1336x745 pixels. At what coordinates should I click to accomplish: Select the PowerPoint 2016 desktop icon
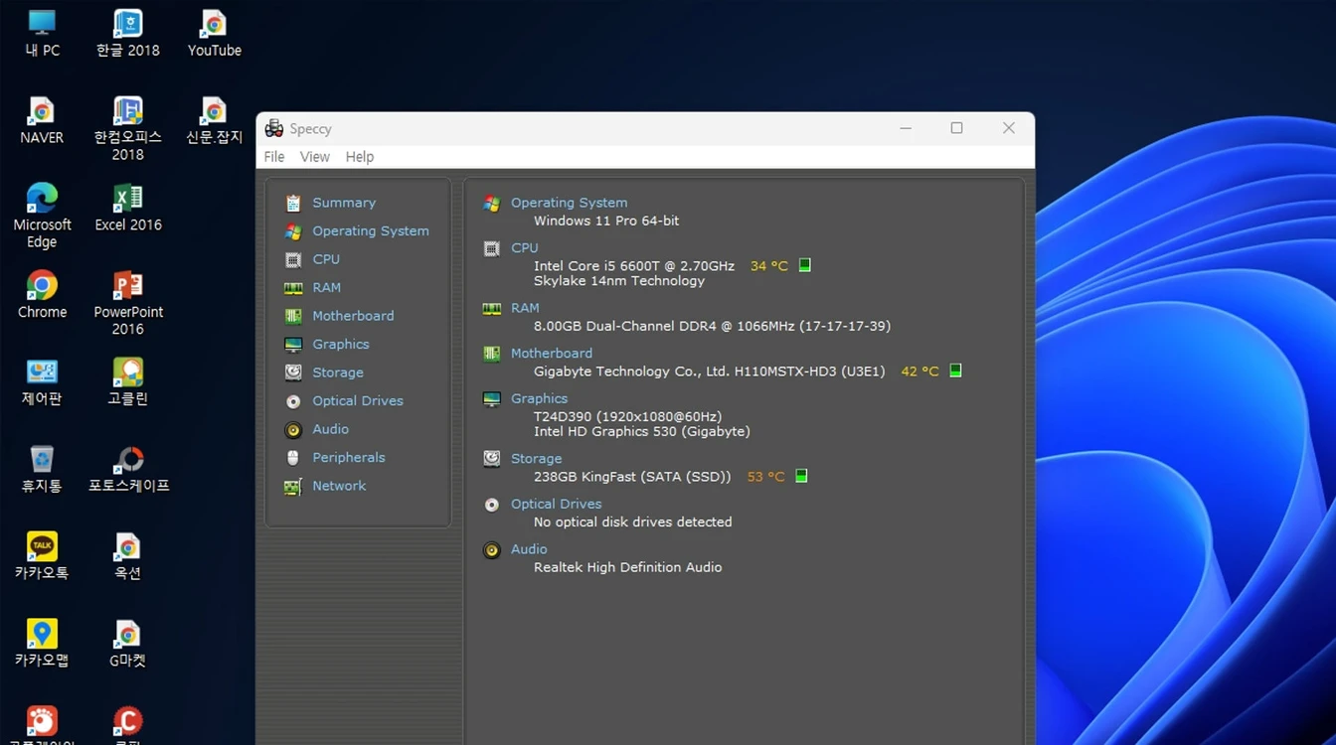click(x=127, y=302)
